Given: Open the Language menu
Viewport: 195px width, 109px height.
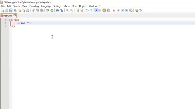Looking at the screenshot, I should 46,6.
